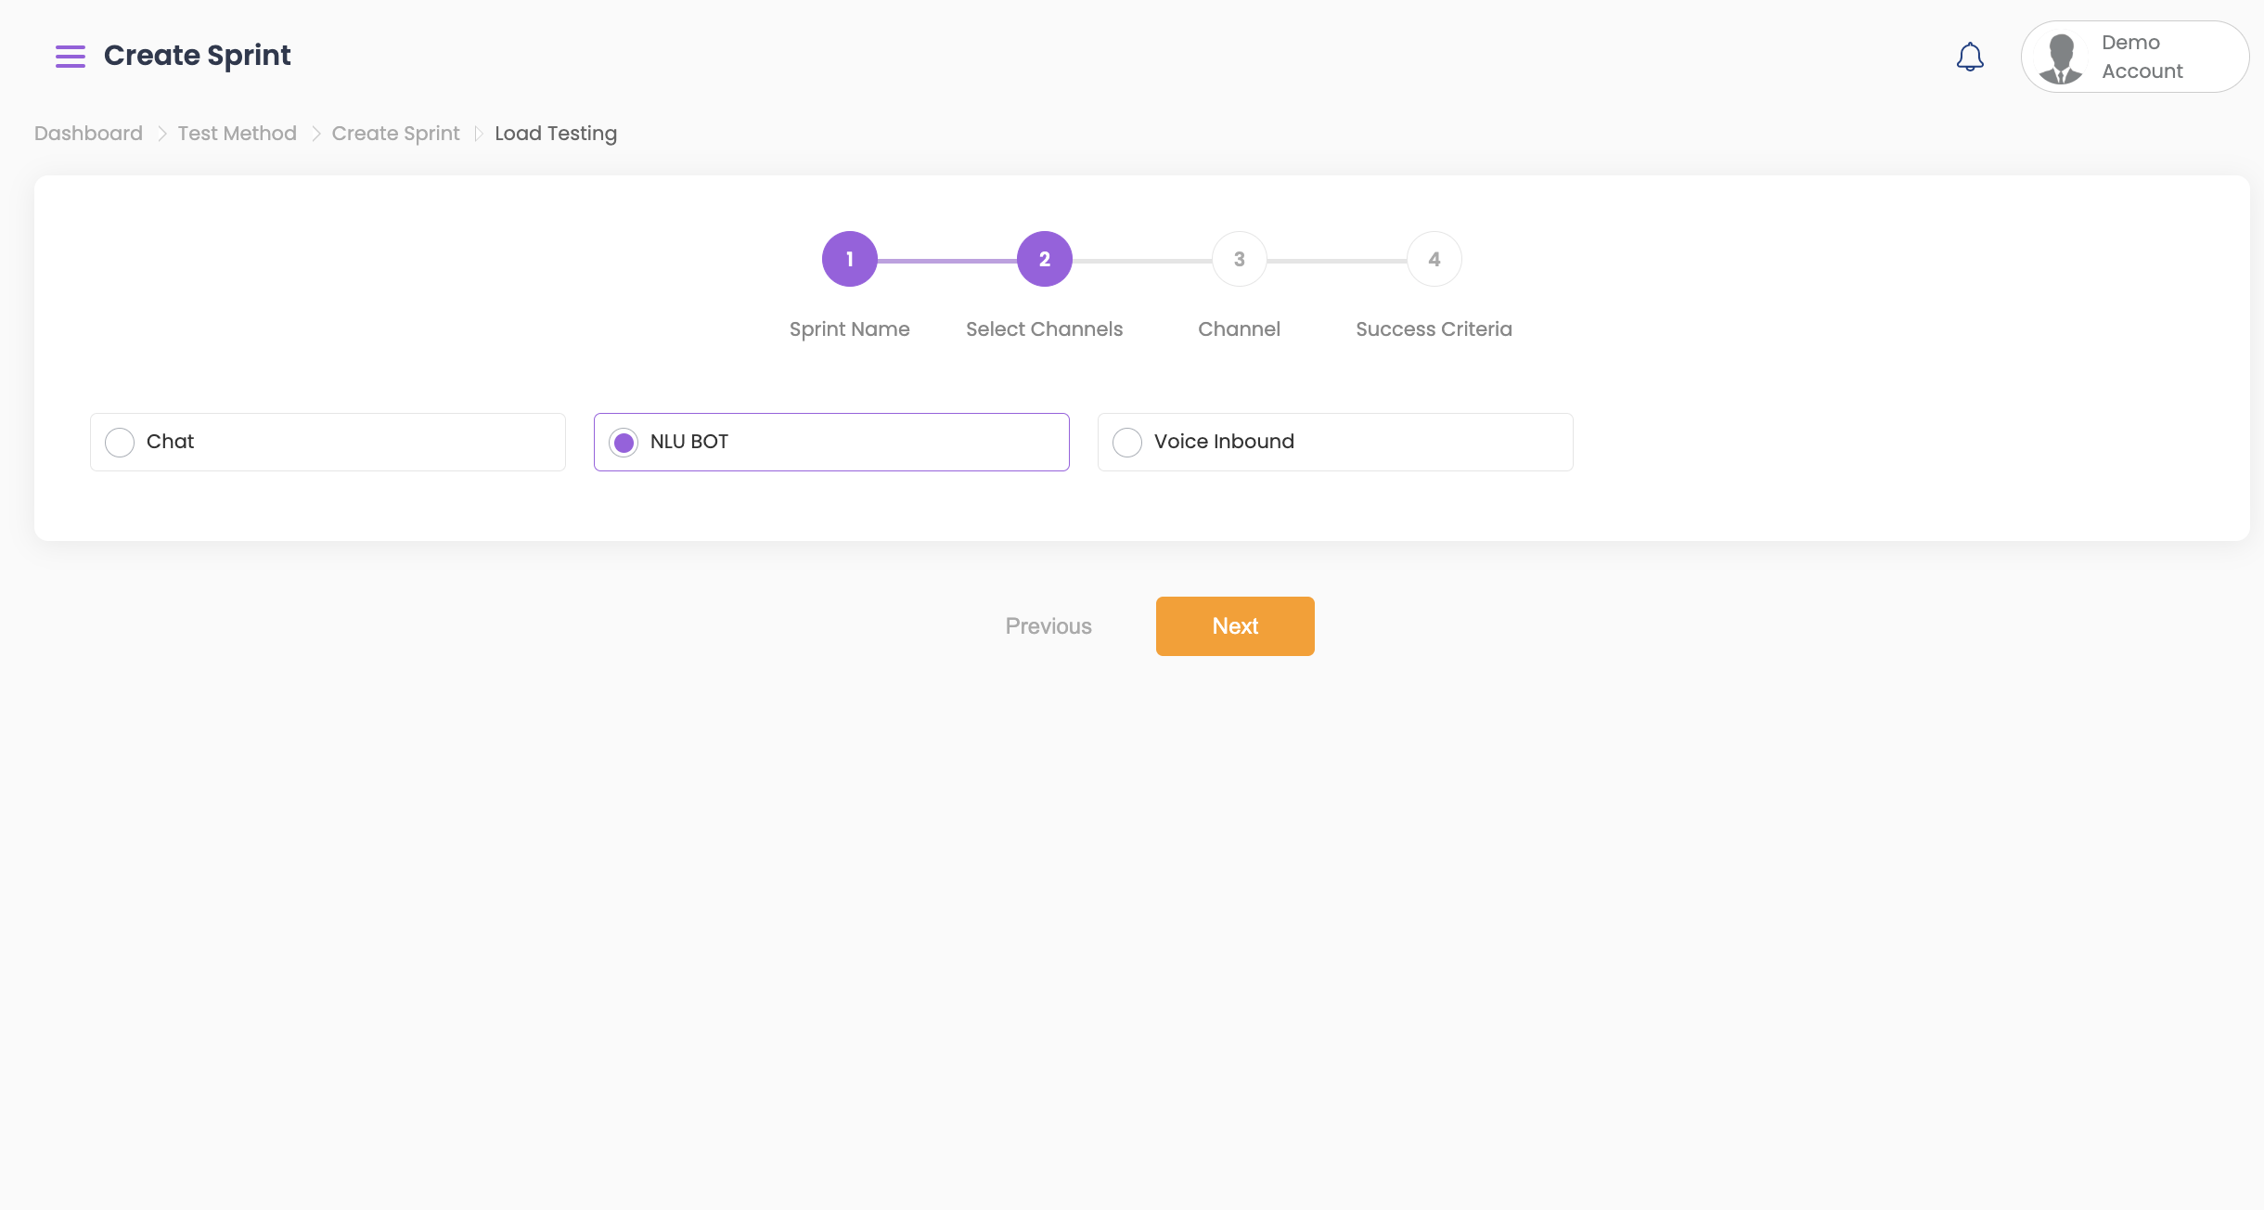Click the notification bell icon
This screenshot has height=1210, width=2264.
[1970, 58]
